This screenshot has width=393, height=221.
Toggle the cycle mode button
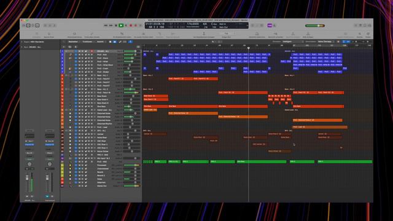[x=141, y=26]
